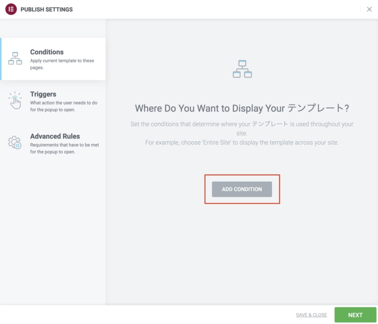Close the Publish Settings dialog

pos(369,9)
